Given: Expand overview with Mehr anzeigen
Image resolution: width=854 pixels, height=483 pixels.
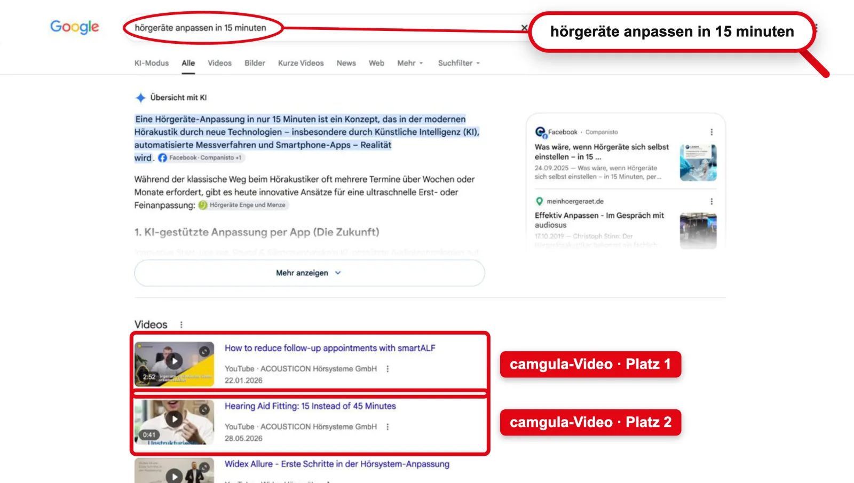Looking at the screenshot, I should (x=310, y=273).
